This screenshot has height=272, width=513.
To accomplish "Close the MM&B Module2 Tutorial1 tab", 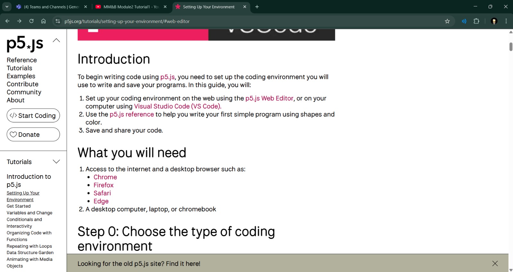I will [165, 7].
